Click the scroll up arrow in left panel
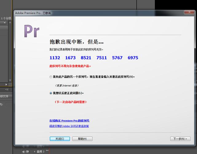 coord(10,22)
